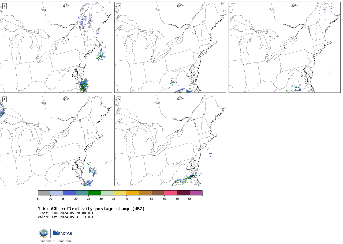Click the orange 40-45 dBZ swatch

tap(133, 193)
